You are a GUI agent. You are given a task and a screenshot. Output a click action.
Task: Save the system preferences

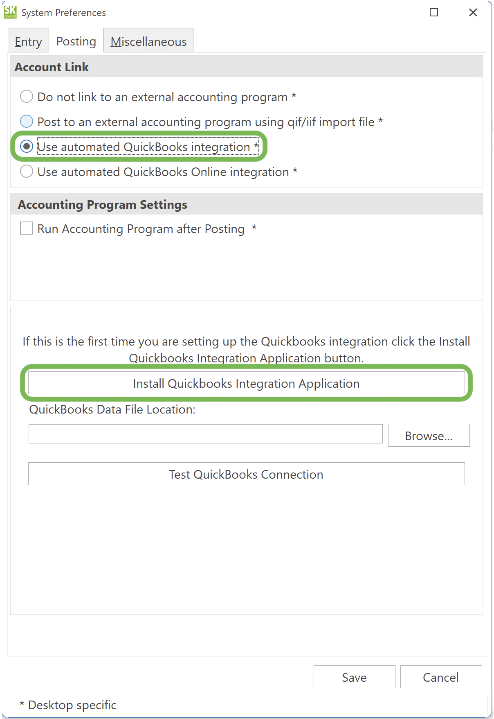tap(354, 677)
